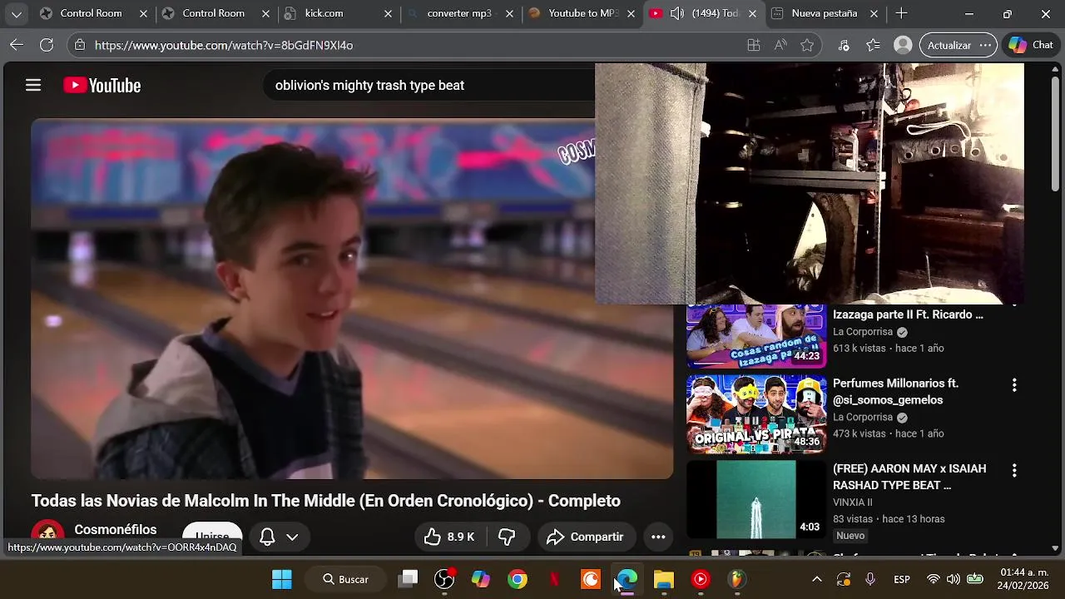Expand notification options chevron next to bell

[x=292, y=537]
